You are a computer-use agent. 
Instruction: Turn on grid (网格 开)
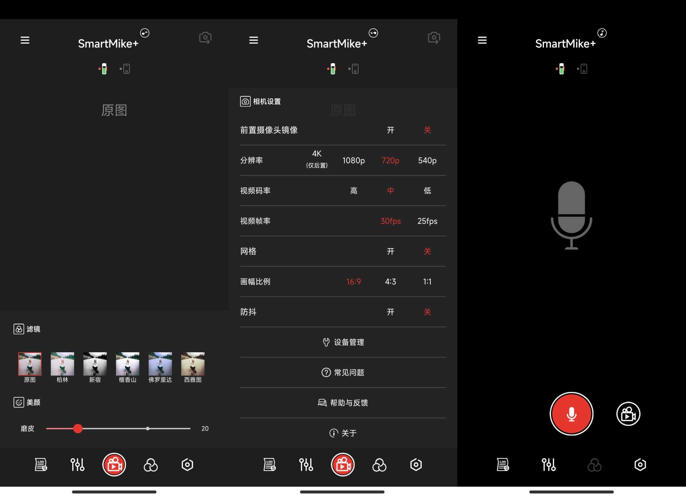(x=391, y=251)
